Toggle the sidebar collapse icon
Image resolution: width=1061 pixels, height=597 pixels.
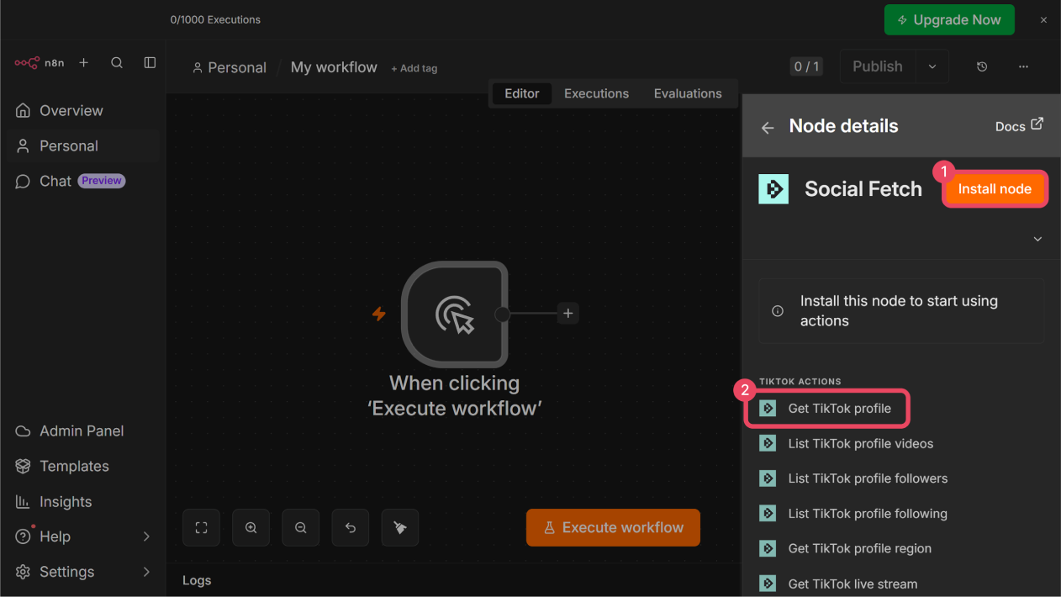point(150,63)
